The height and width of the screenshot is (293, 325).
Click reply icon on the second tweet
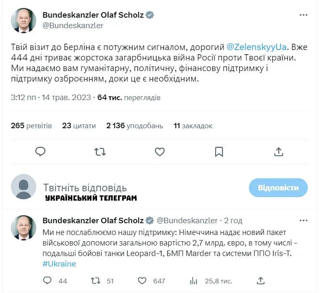(48, 280)
